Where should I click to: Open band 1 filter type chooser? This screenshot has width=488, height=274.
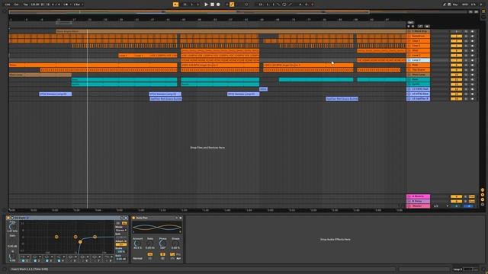point(24,257)
